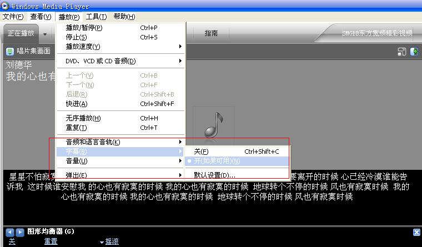This screenshot has width=422, height=247.
Task: Click 关 link to turn equalizer off
Action: pyautogui.click(x=12, y=241)
